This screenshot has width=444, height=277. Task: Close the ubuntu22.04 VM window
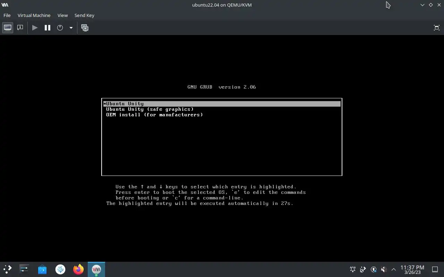pos(439,5)
